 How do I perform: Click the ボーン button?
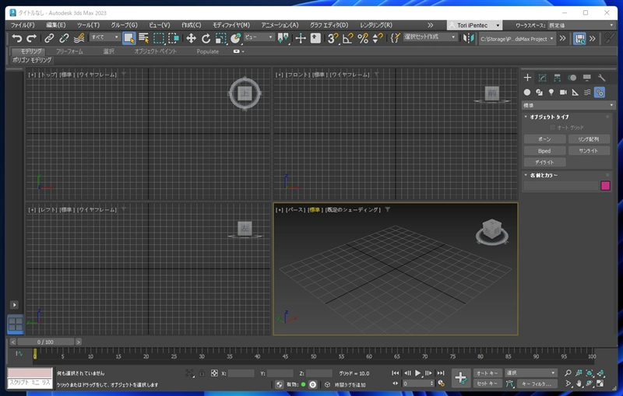[544, 139]
